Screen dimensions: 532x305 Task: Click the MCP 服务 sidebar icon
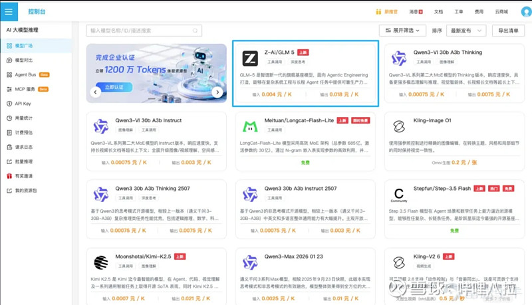point(9,89)
